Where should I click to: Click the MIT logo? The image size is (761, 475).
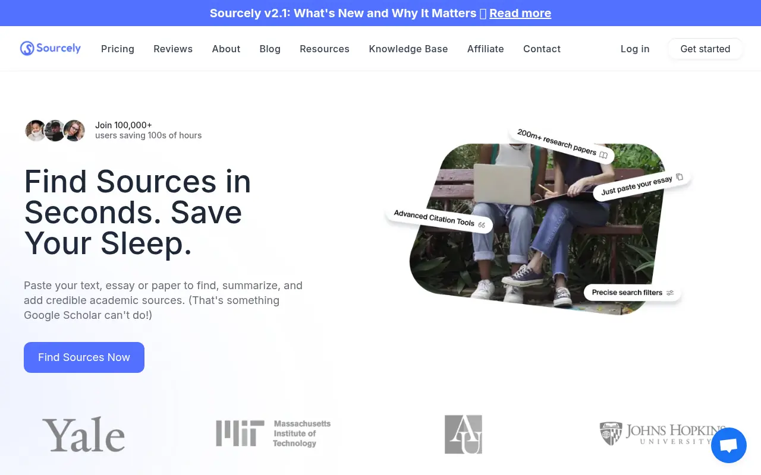[273, 433]
